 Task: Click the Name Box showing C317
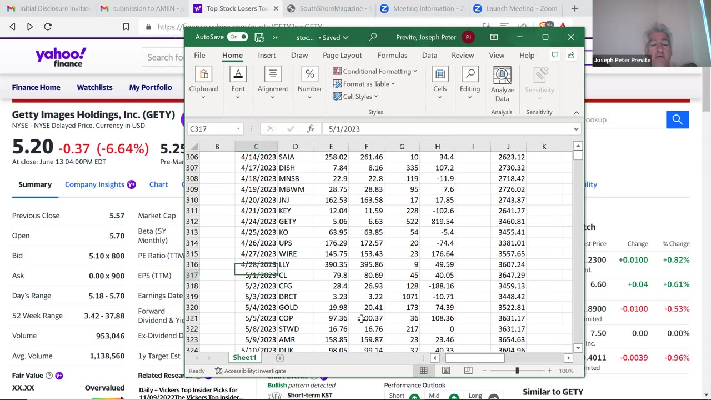(x=212, y=129)
